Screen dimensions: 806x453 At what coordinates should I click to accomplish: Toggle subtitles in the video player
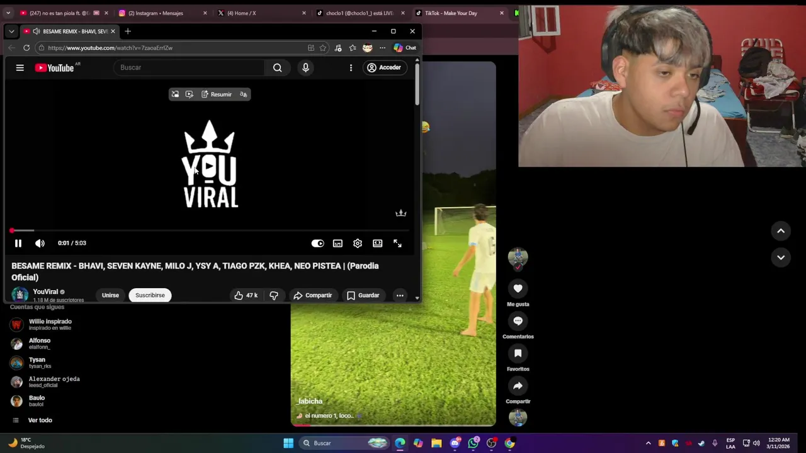[x=338, y=243]
